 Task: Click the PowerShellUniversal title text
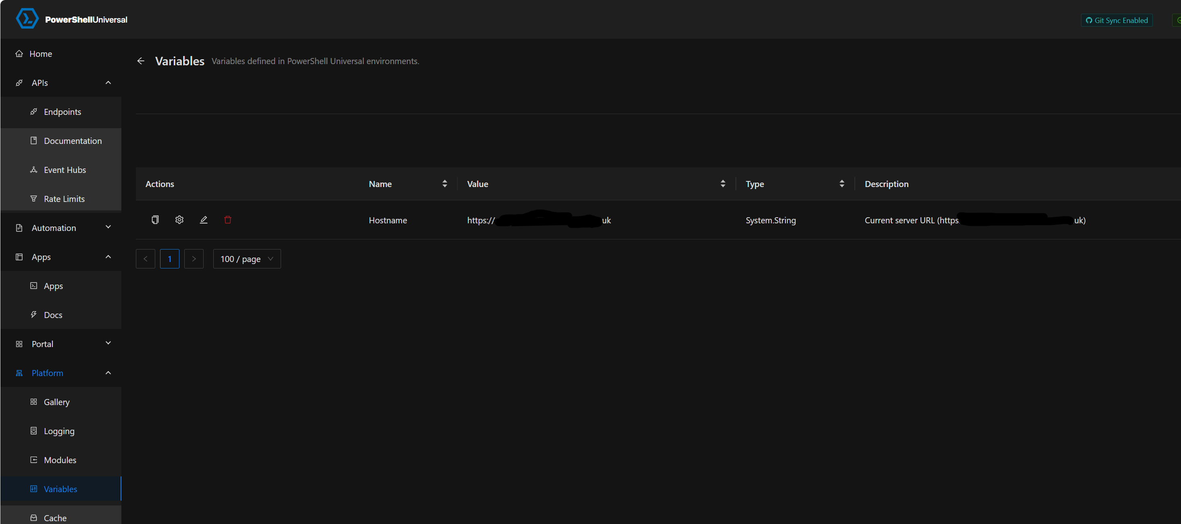point(86,20)
